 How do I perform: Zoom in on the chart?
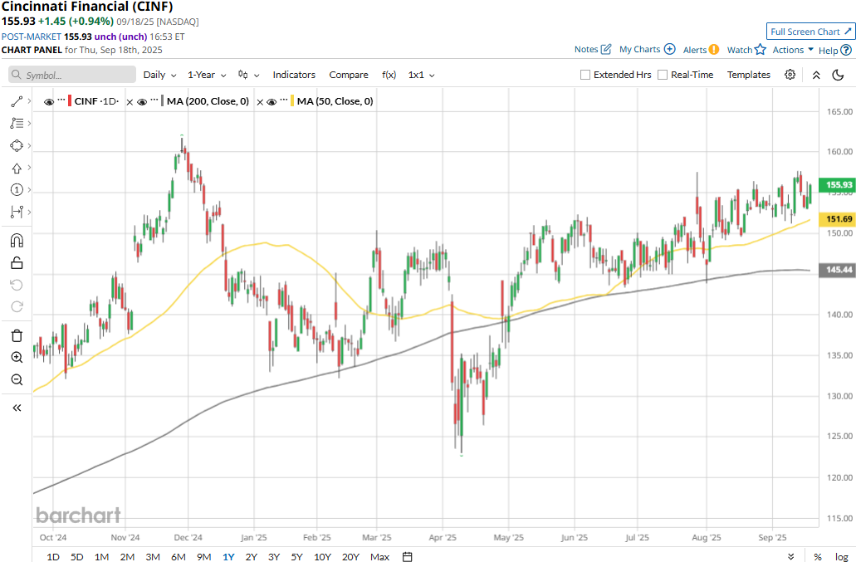[x=17, y=358]
